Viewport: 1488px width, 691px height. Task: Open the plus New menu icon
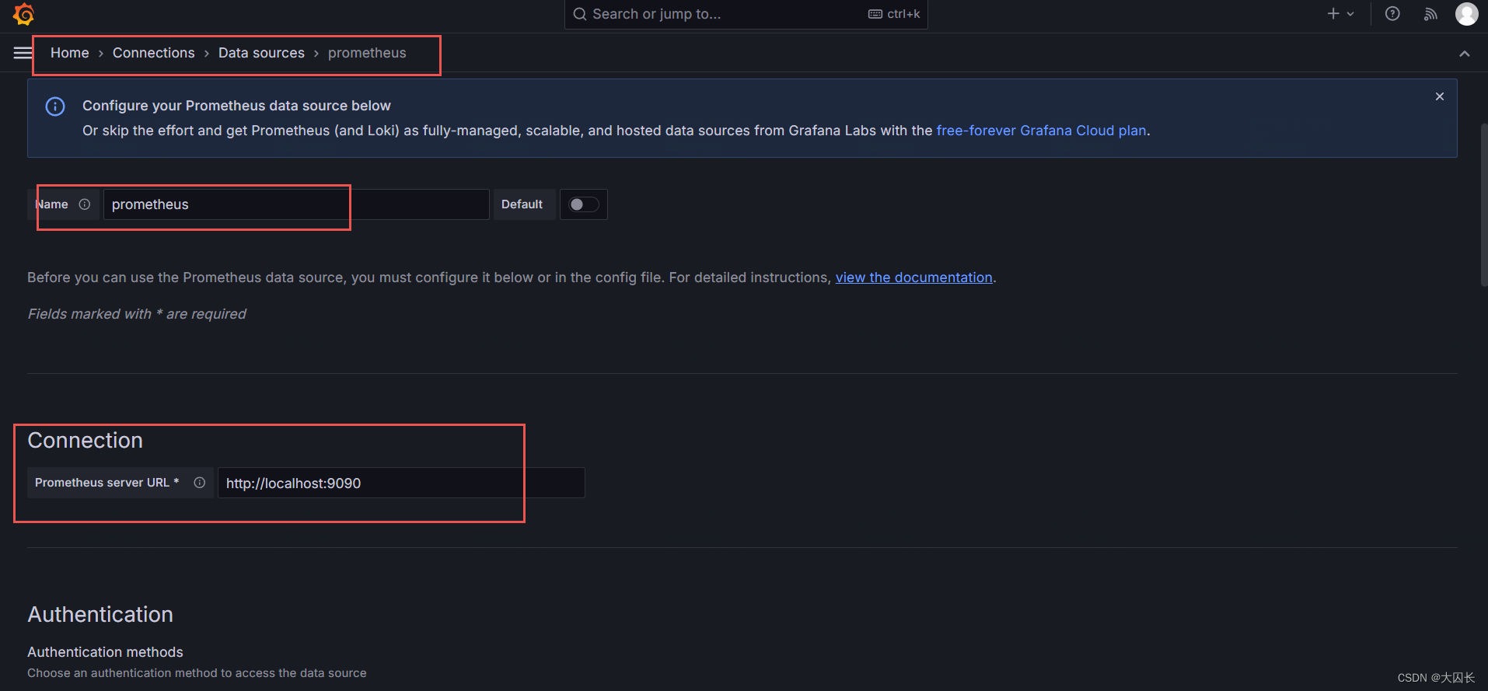tap(1333, 13)
